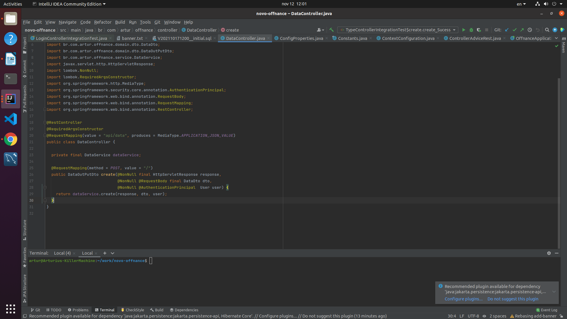Toggle file read-only lock icon

tap(561, 316)
